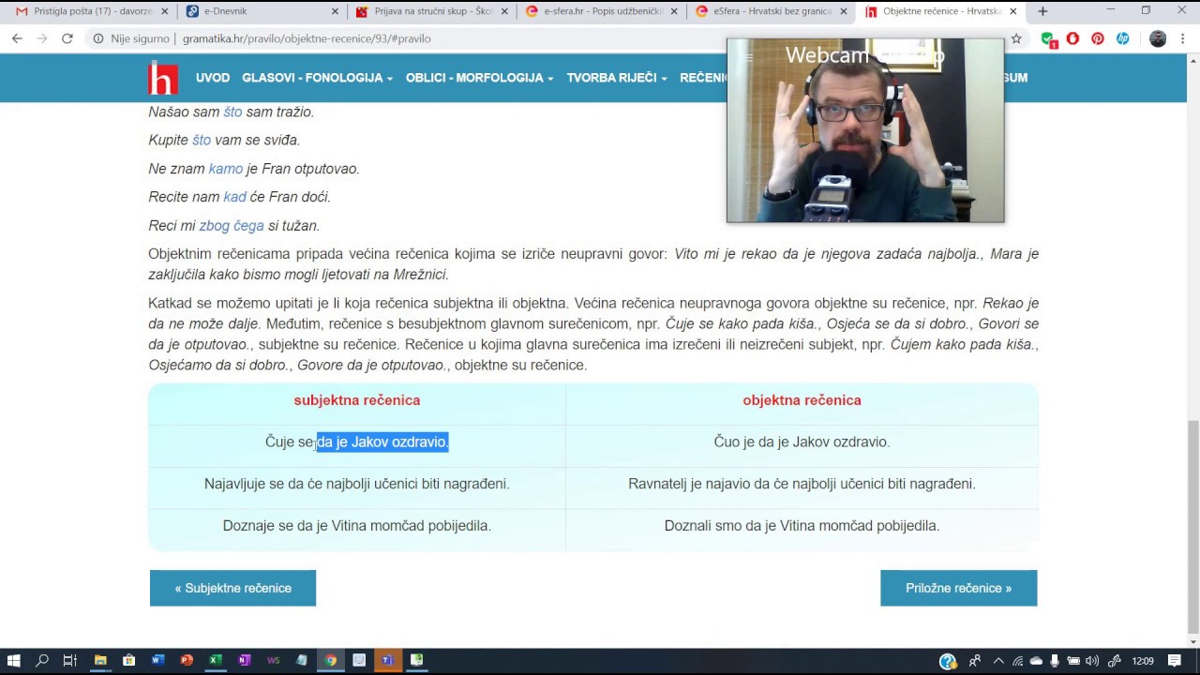The height and width of the screenshot is (675, 1200).
Task: Click cell 'Doznaje se da je Vitina momčad pobijedila.'
Action: point(356,526)
